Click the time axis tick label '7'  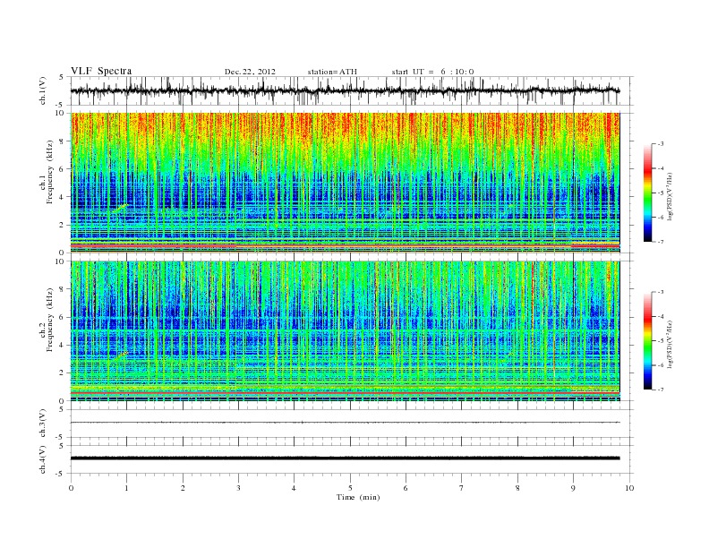pyautogui.click(x=462, y=488)
